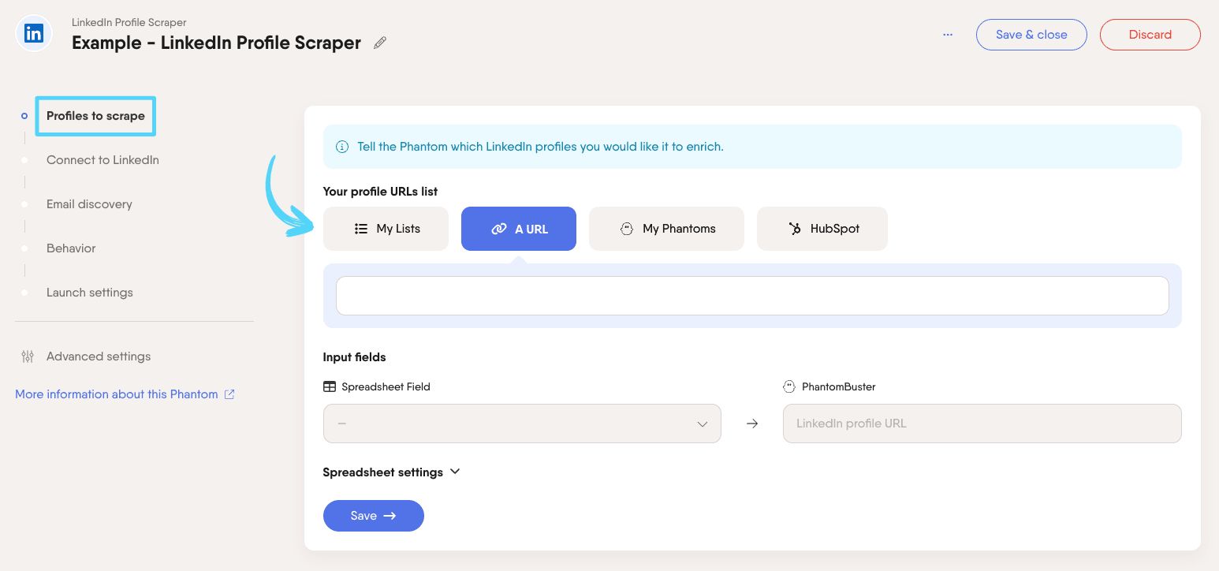Click the blue Save button
Viewport: 1219px width, 571px height.
374,516
